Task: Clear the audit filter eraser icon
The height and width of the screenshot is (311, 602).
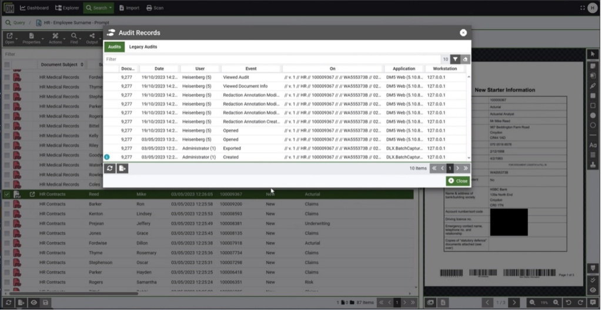Action: coord(466,59)
